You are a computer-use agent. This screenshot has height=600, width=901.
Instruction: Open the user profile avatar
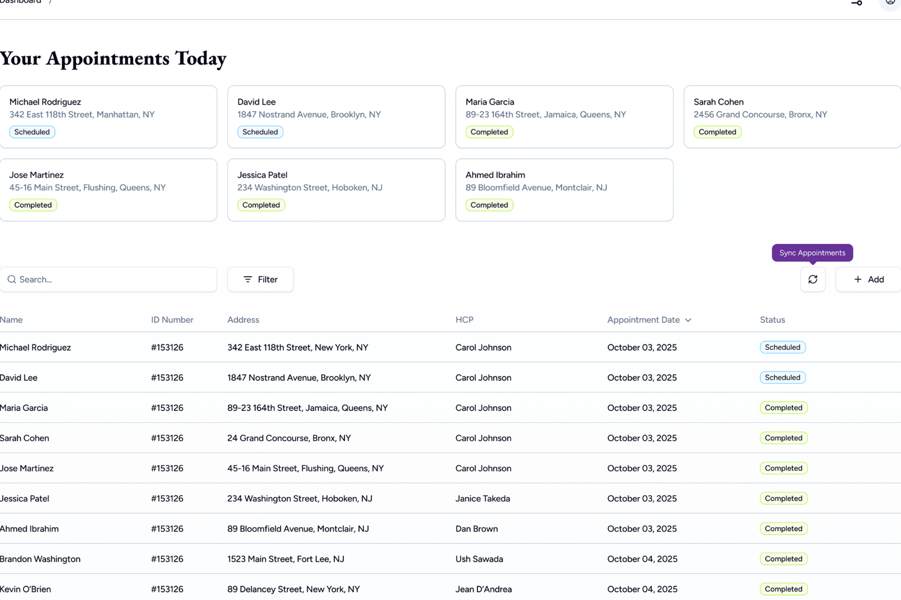coord(890,2)
